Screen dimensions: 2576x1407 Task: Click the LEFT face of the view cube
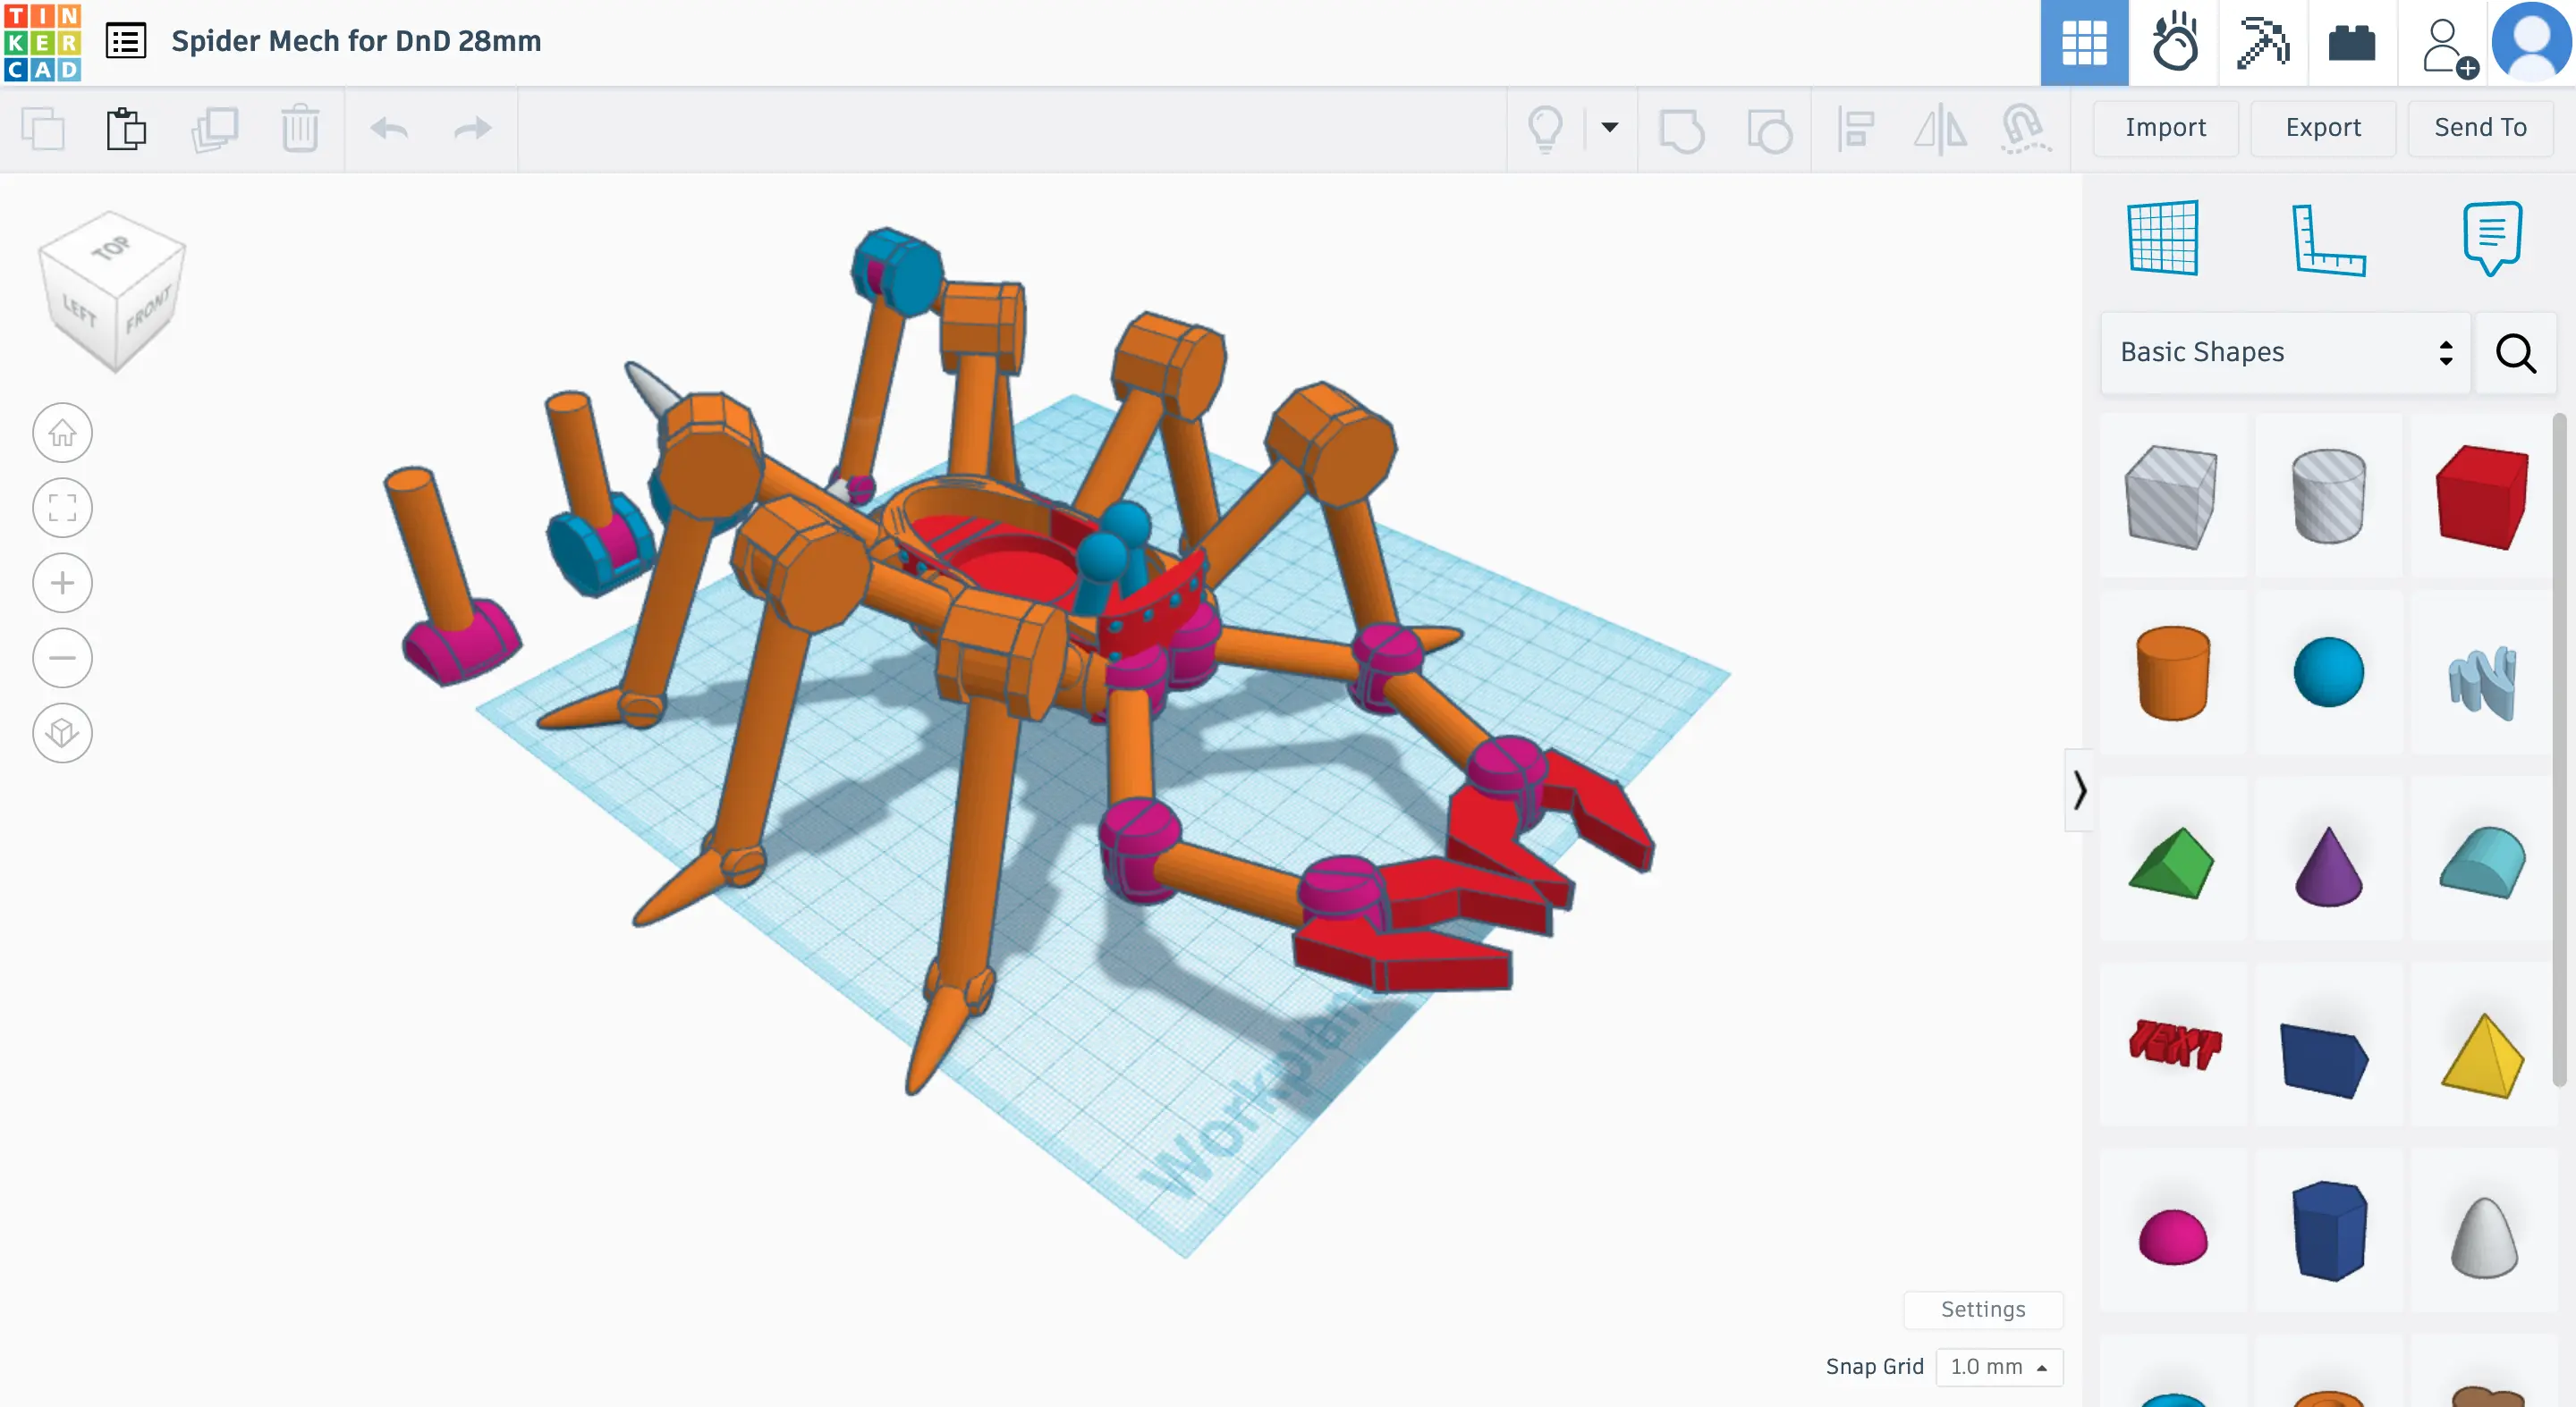78,312
